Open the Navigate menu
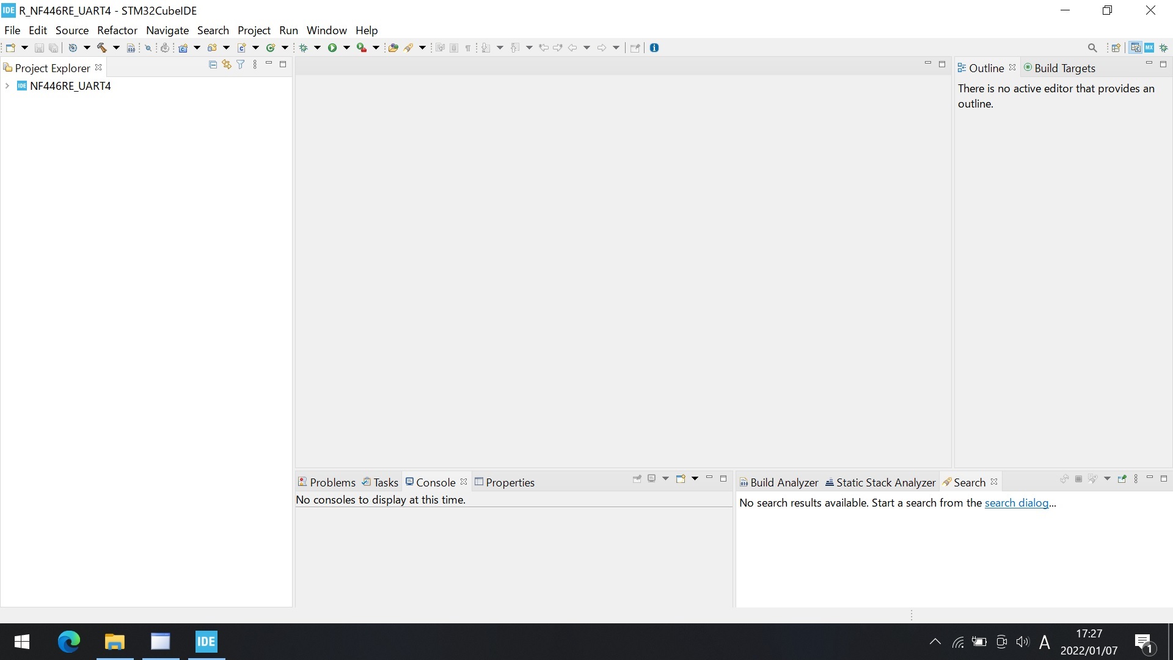1173x660 pixels. pyautogui.click(x=167, y=30)
